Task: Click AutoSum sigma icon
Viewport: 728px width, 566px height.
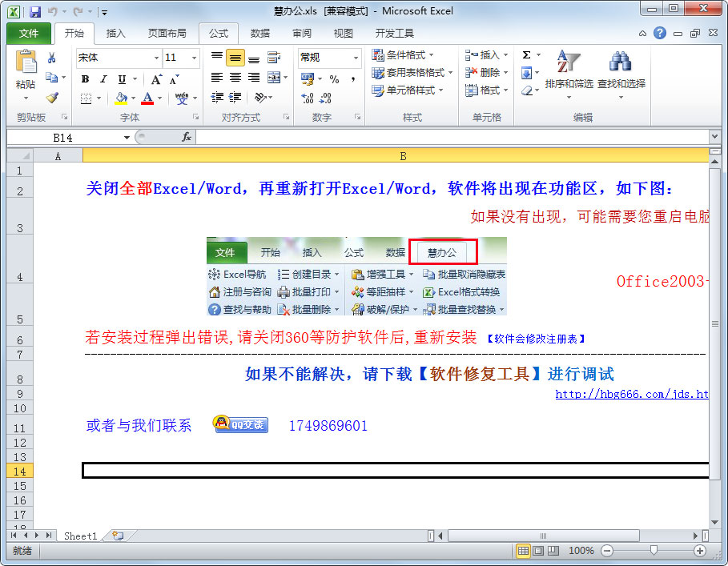Action: click(527, 55)
